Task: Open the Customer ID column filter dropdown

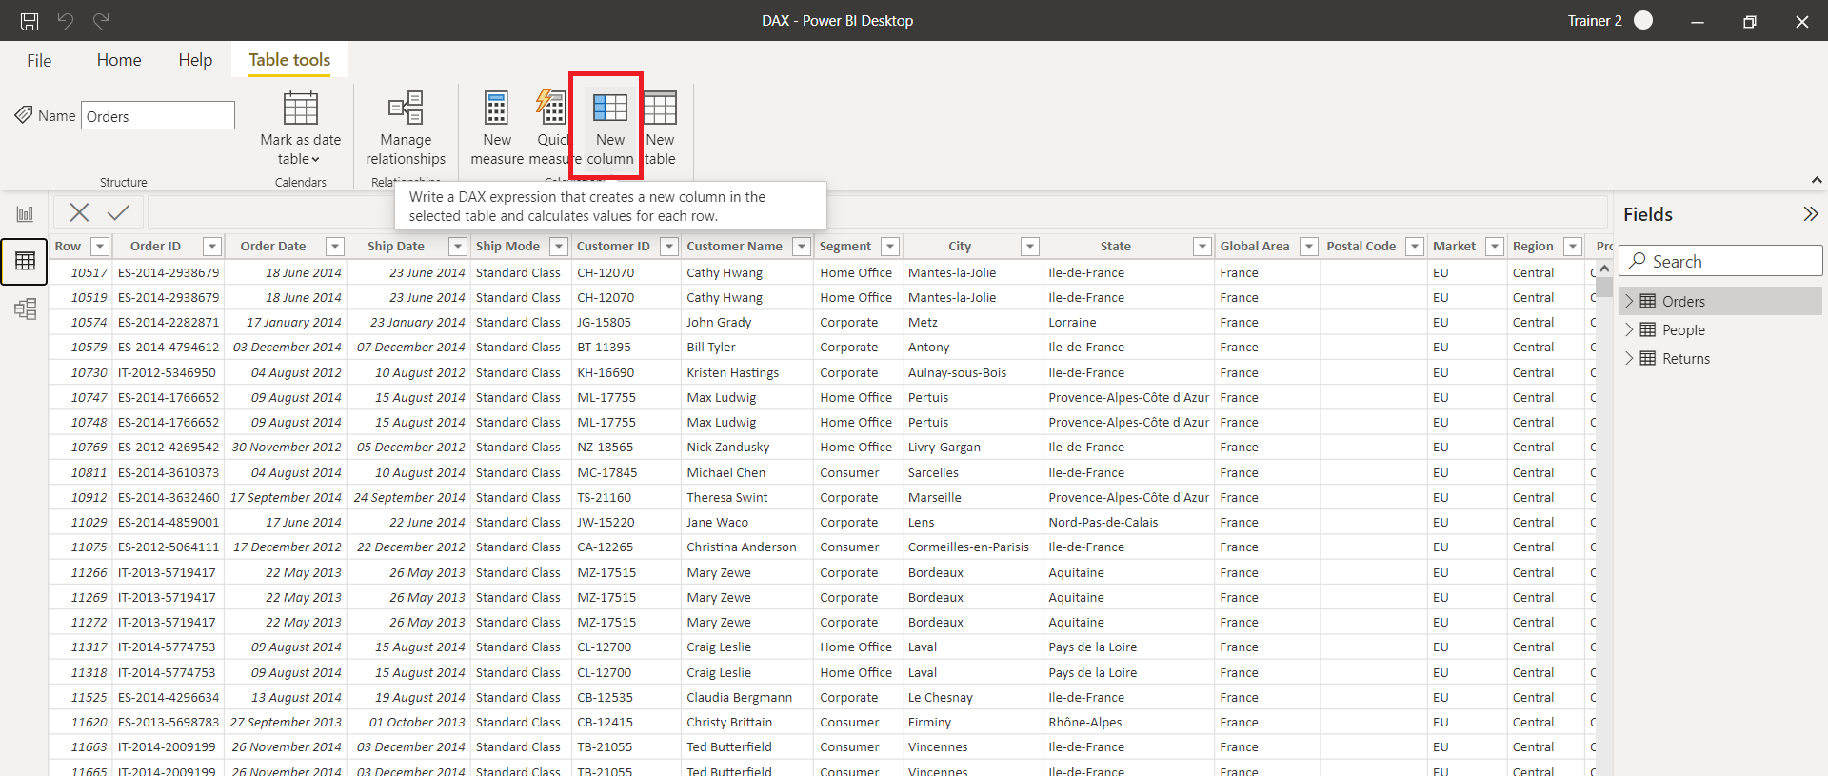Action: tap(669, 247)
